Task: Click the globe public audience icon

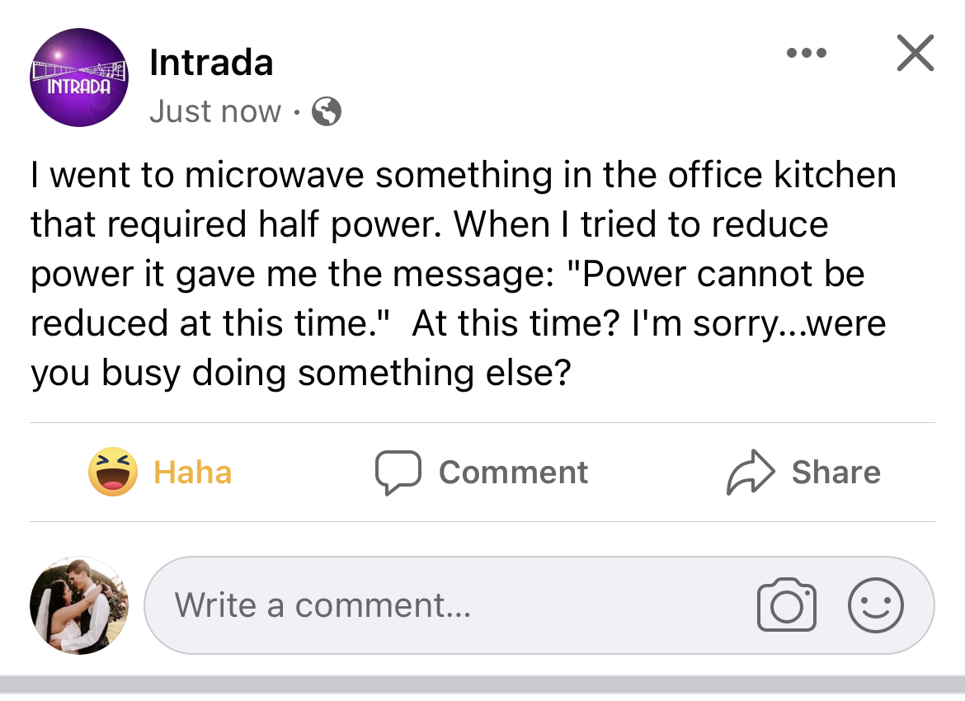Action: [x=327, y=111]
